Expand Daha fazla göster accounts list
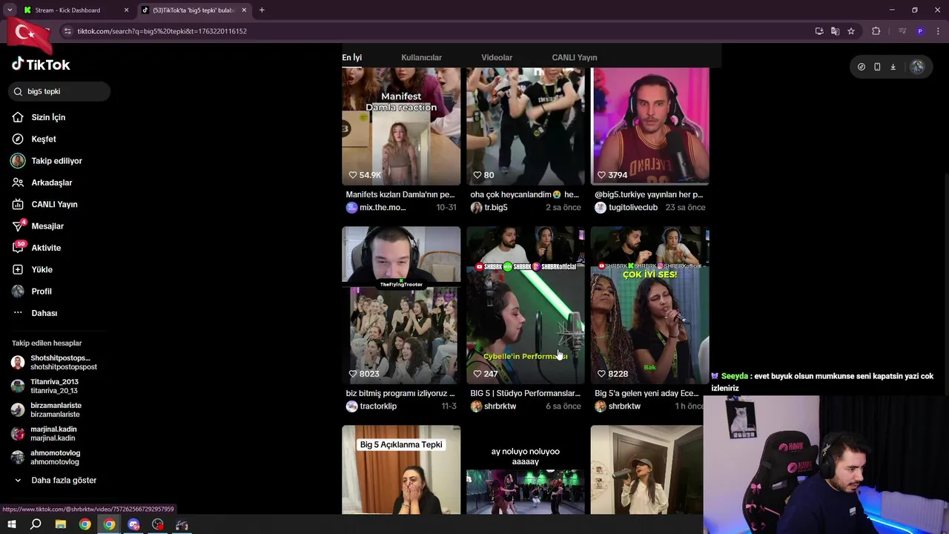Image resolution: width=949 pixels, height=534 pixels. click(55, 481)
